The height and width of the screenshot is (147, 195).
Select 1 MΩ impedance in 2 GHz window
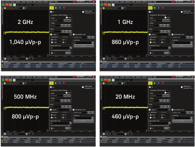52,42
